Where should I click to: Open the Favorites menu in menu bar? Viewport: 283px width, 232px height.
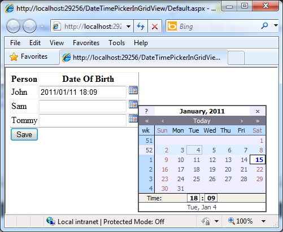pos(86,43)
